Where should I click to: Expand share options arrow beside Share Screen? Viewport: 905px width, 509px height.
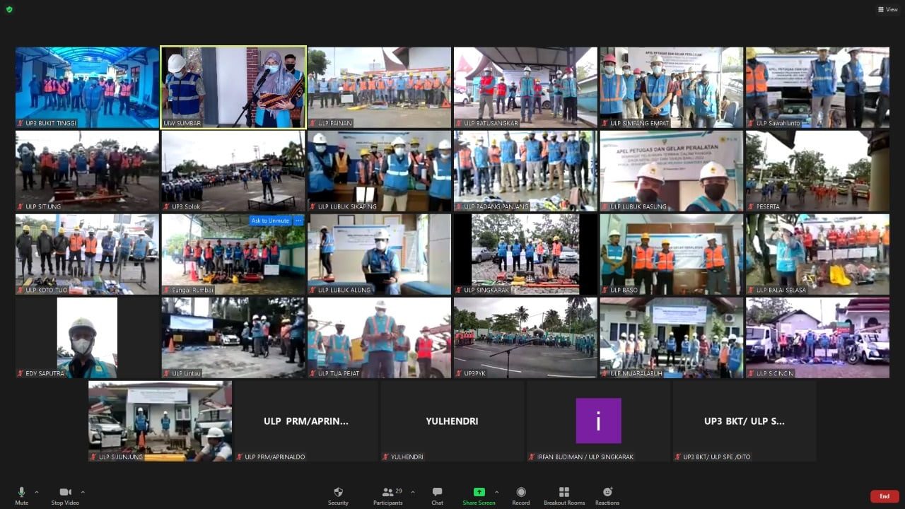(496, 492)
